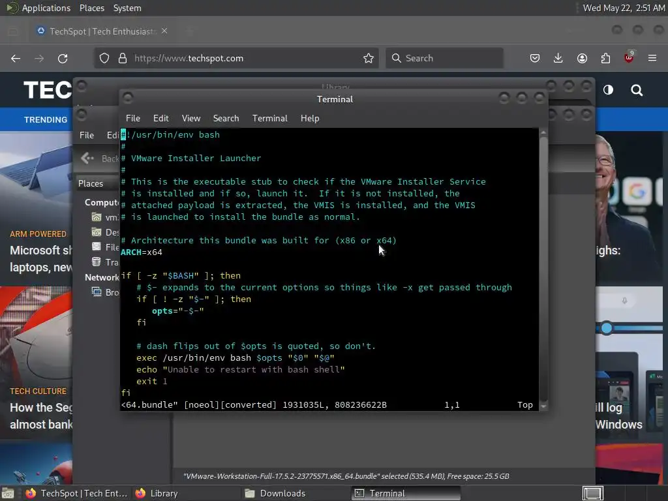668x501 pixels.
Task: Select the TechSpot browser tab
Action: pos(102,31)
